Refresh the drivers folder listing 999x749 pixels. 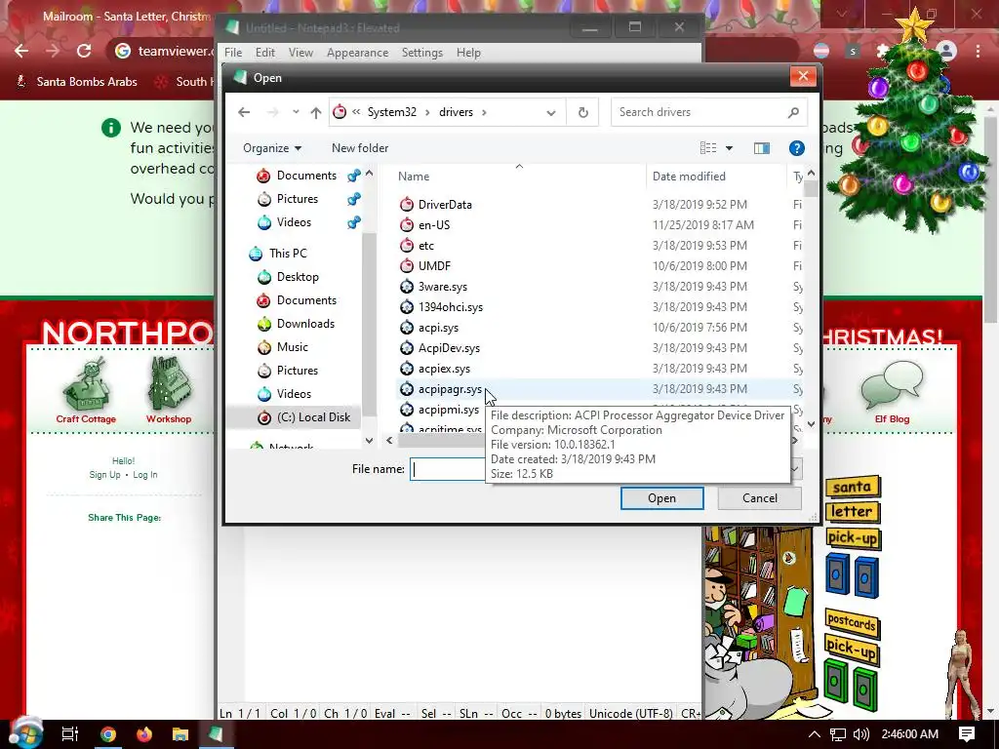583,112
